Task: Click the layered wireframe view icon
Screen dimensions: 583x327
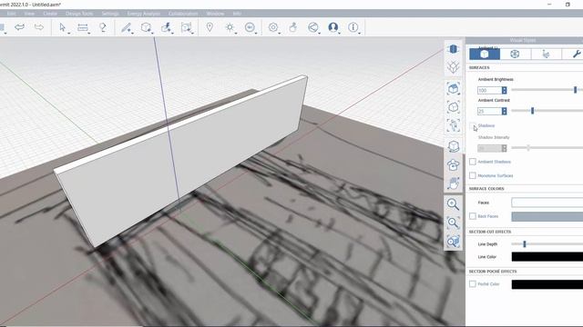Action: coord(454,67)
